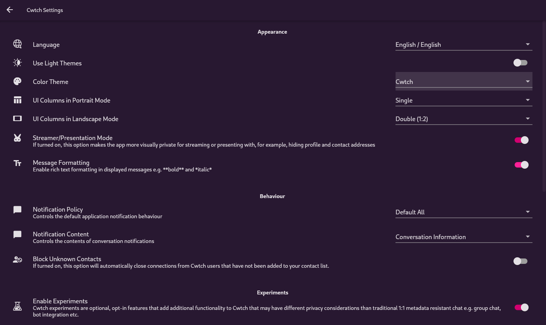Click the Streamer/Presentation Mode label

pos(73,138)
